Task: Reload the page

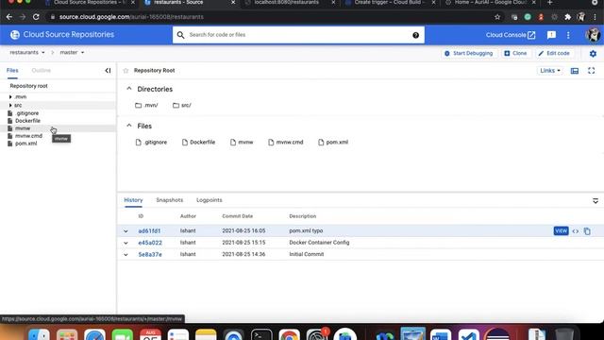Action: [36, 17]
